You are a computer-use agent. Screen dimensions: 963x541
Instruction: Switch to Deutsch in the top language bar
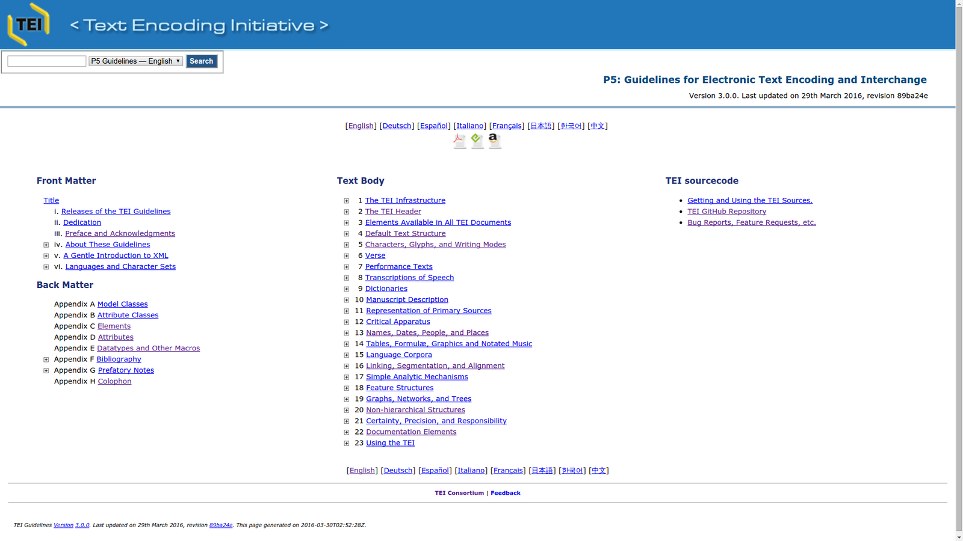(x=397, y=126)
